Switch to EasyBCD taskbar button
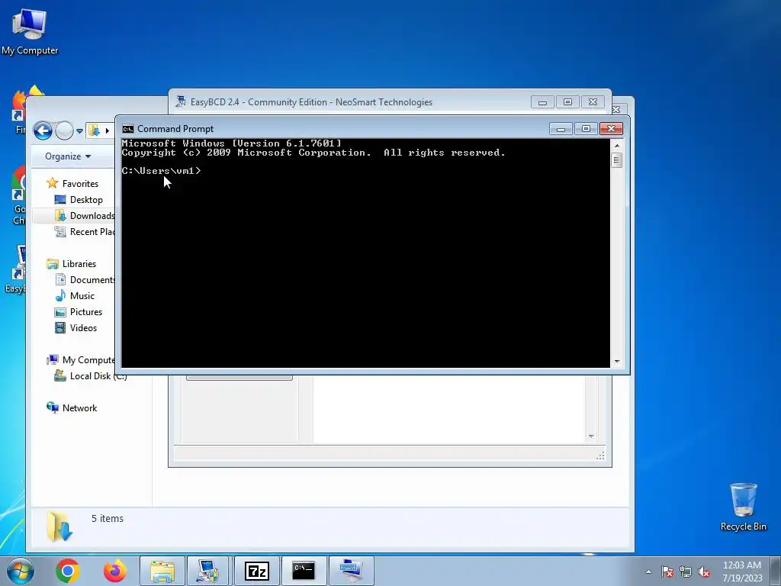 [207, 571]
